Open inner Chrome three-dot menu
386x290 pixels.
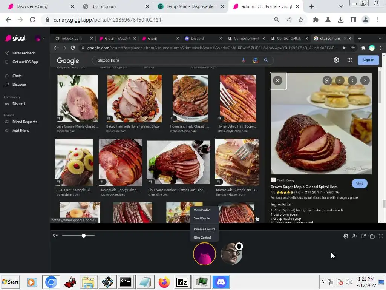pyautogui.click(x=380, y=48)
